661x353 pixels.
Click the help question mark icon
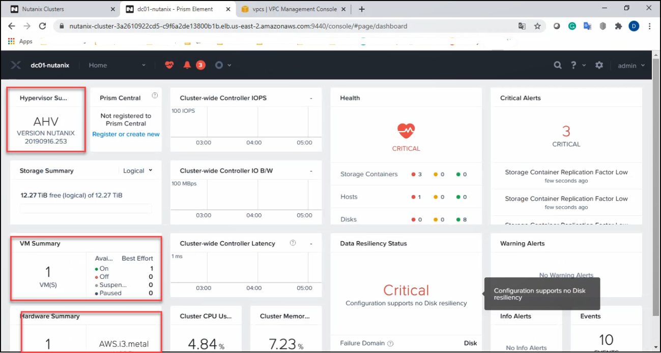573,65
